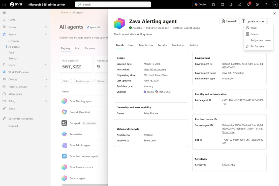Select Block from the menu
The height and width of the screenshot is (186, 279).
(x=258, y=28)
